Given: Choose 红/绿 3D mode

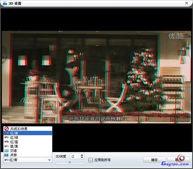Looking at the screenshot, I should coord(28,137).
